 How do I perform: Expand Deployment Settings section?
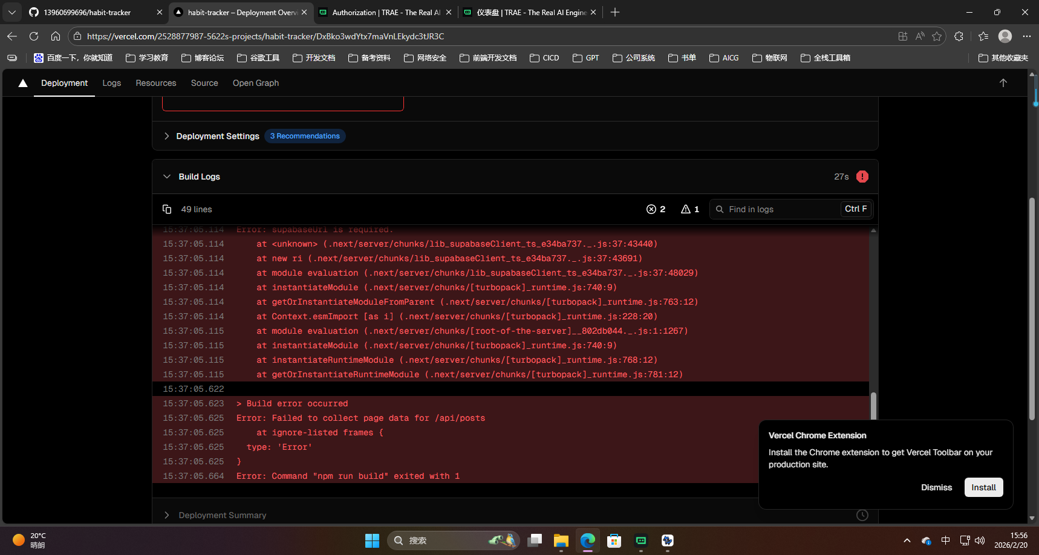[166, 136]
